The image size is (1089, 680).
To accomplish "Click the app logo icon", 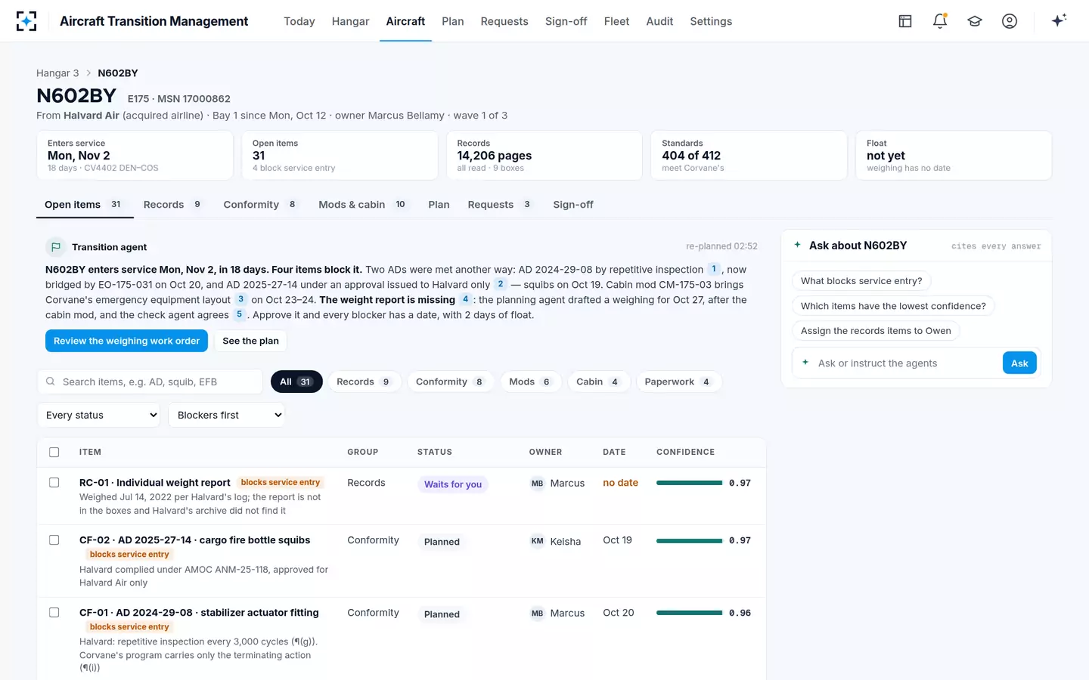I will pyautogui.click(x=26, y=21).
